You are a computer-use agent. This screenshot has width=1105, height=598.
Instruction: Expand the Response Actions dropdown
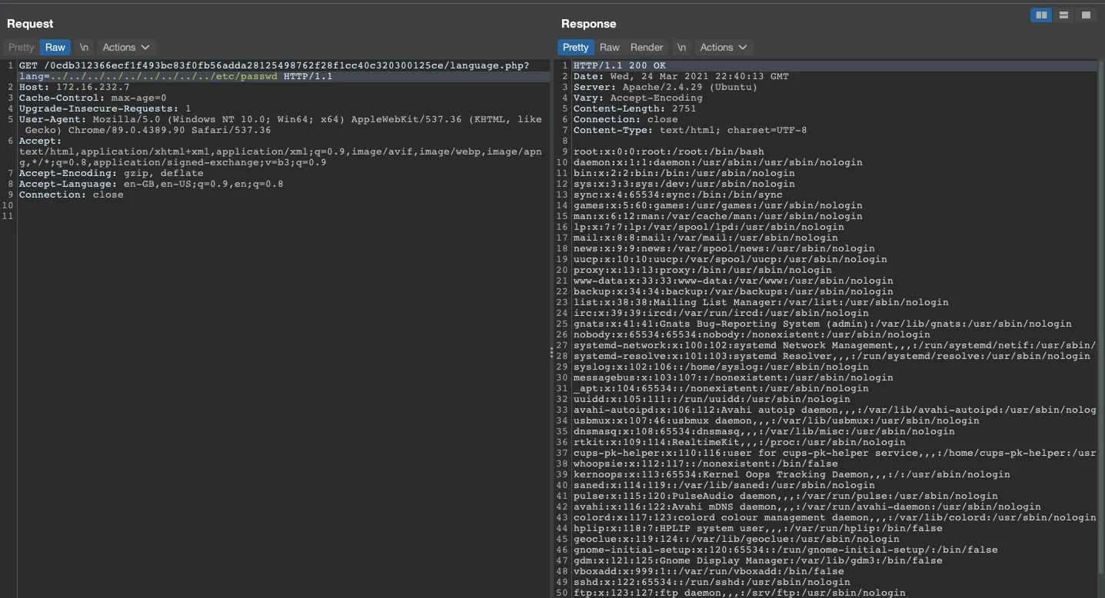[x=723, y=48]
